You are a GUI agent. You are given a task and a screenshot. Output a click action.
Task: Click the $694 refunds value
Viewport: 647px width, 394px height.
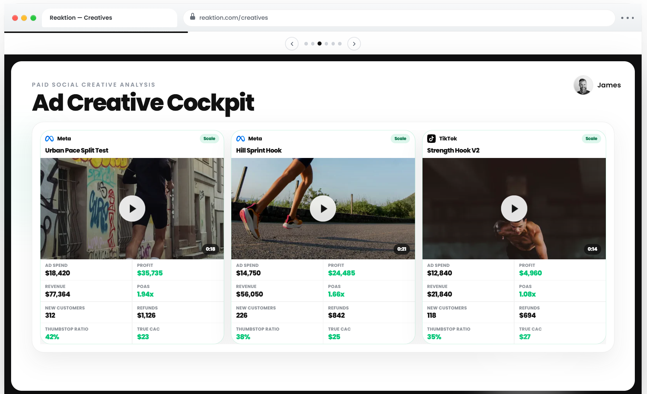pyautogui.click(x=527, y=315)
